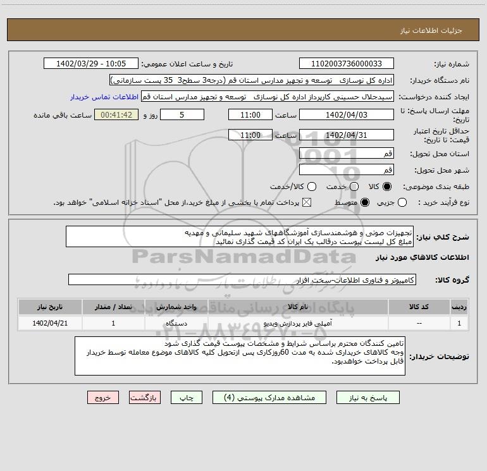Click the delivery city field قم
The width and height of the screenshot is (487, 471).
347,170
